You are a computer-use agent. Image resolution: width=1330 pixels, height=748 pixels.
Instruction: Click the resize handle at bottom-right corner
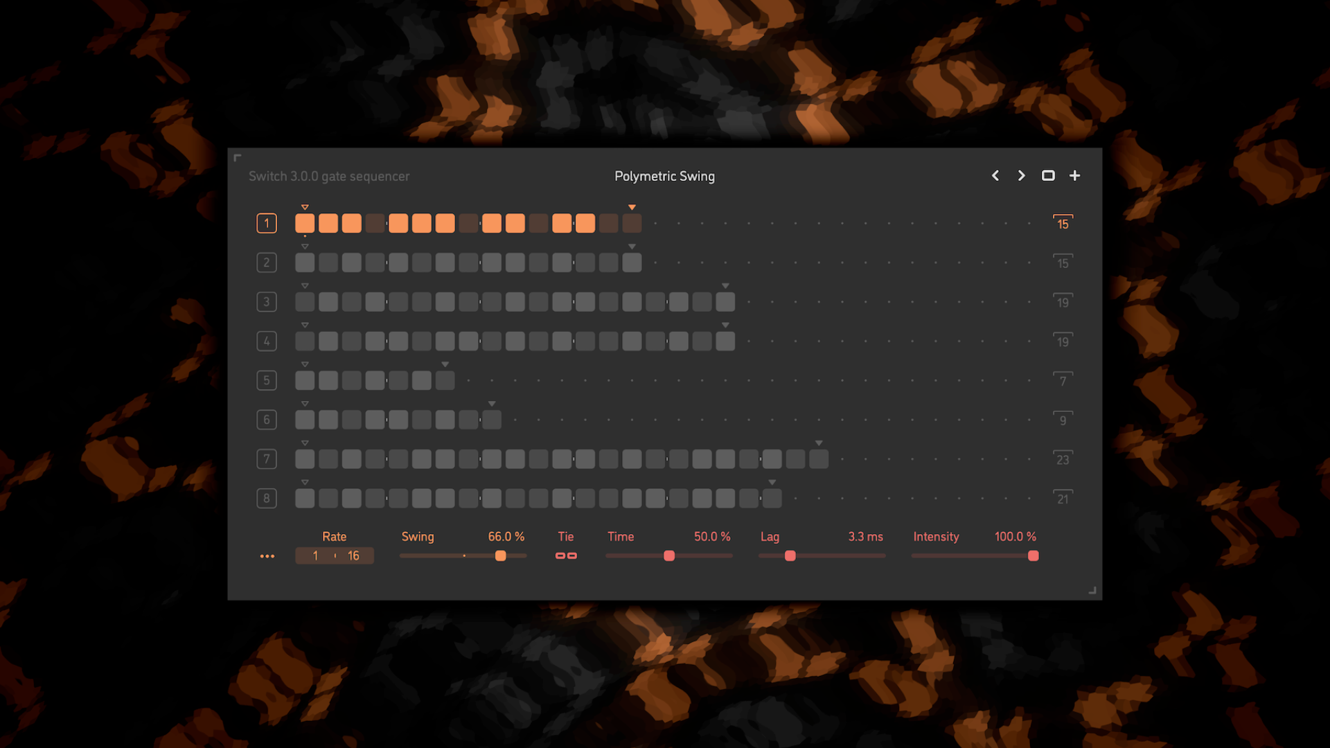1092,591
